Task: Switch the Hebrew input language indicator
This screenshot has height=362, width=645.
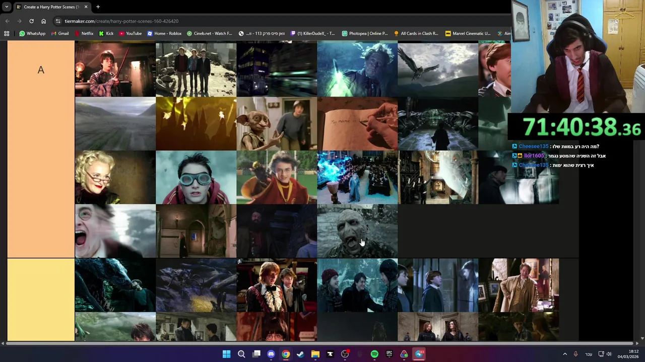Action: point(589,354)
